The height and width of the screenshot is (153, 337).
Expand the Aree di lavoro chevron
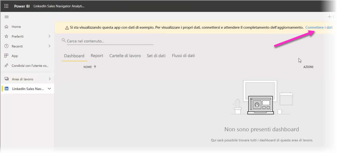[x=49, y=79]
